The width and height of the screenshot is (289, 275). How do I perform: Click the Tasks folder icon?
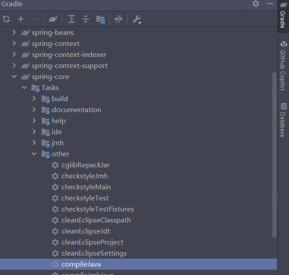pyautogui.click(x=35, y=88)
